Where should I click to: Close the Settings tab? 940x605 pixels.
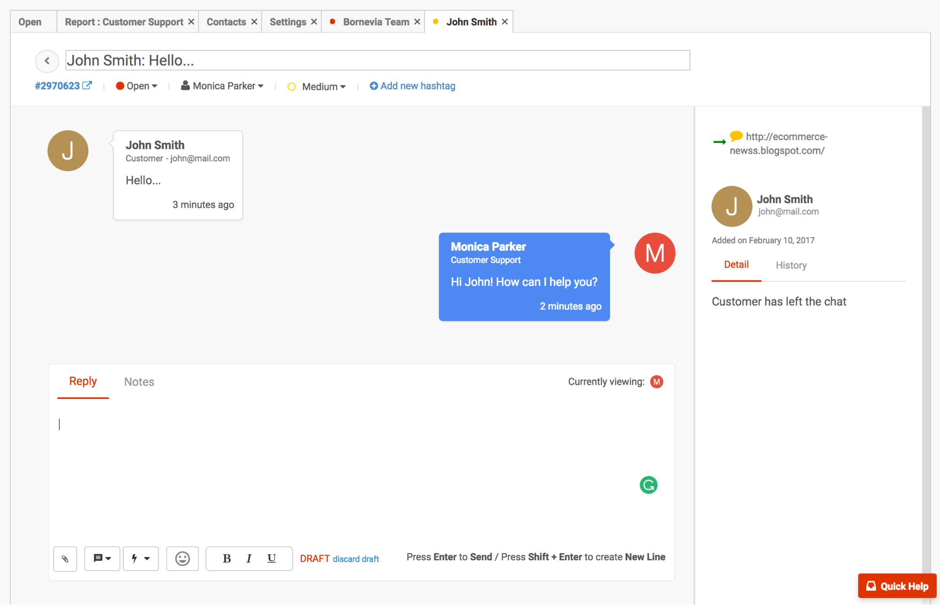(x=314, y=22)
